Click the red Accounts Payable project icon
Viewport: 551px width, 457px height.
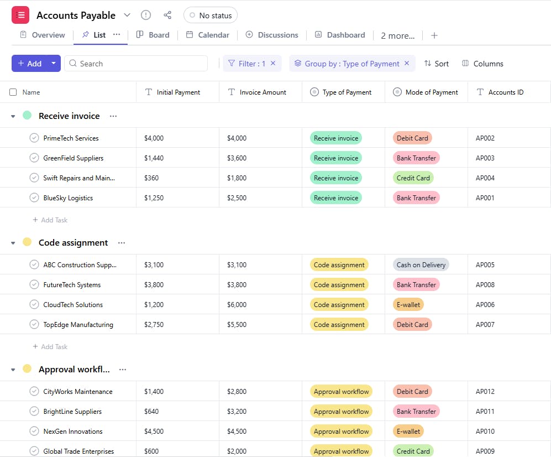20,15
